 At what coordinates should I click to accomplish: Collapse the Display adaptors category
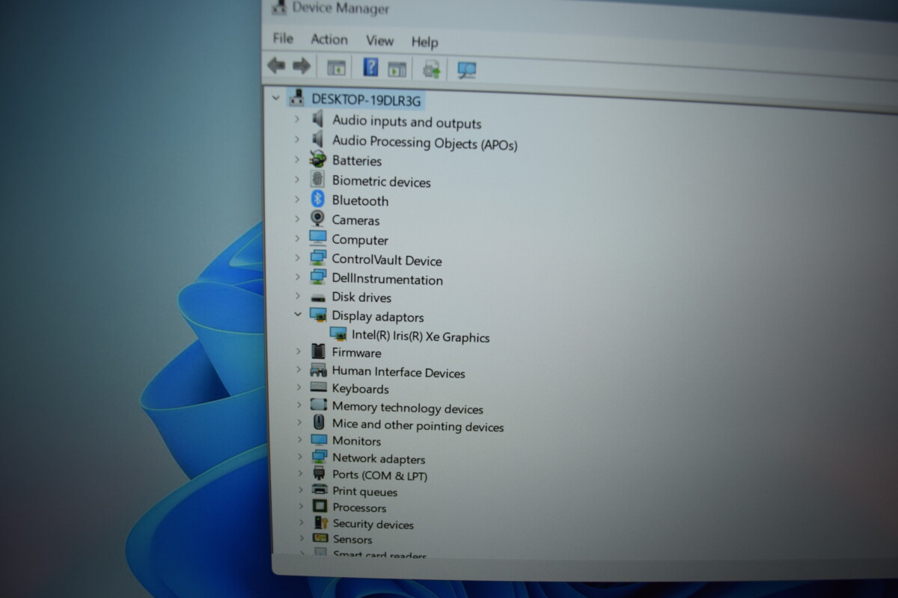(297, 315)
